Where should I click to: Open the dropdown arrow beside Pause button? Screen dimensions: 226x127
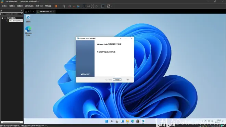coord(59,6)
